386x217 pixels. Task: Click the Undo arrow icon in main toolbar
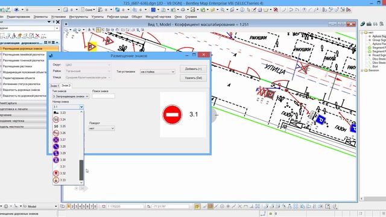point(291,10)
